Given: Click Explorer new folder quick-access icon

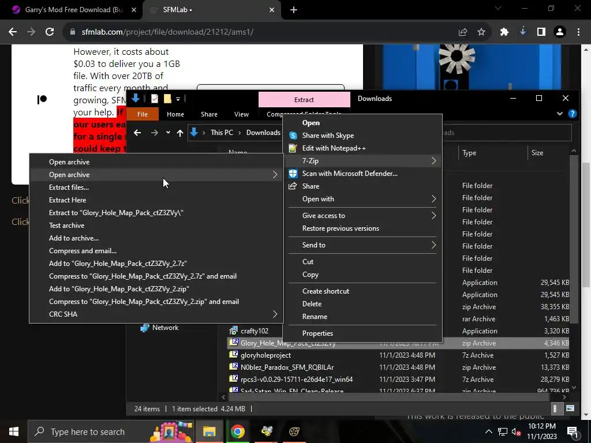Looking at the screenshot, I should [167, 99].
